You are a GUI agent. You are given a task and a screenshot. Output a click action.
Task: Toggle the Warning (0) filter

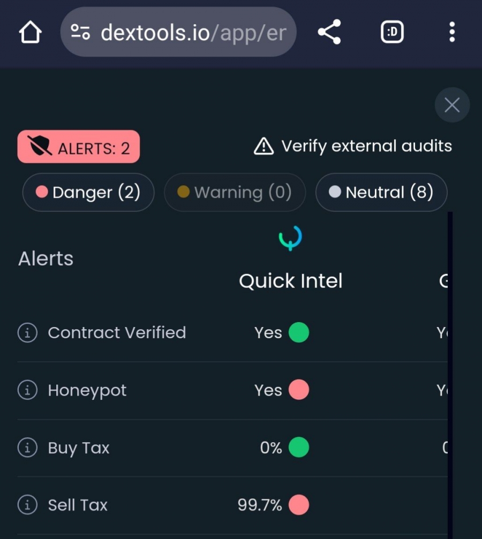(x=235, y=192)
